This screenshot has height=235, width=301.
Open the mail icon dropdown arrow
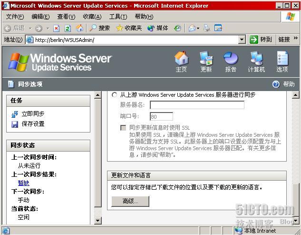[x=198, y=29]
